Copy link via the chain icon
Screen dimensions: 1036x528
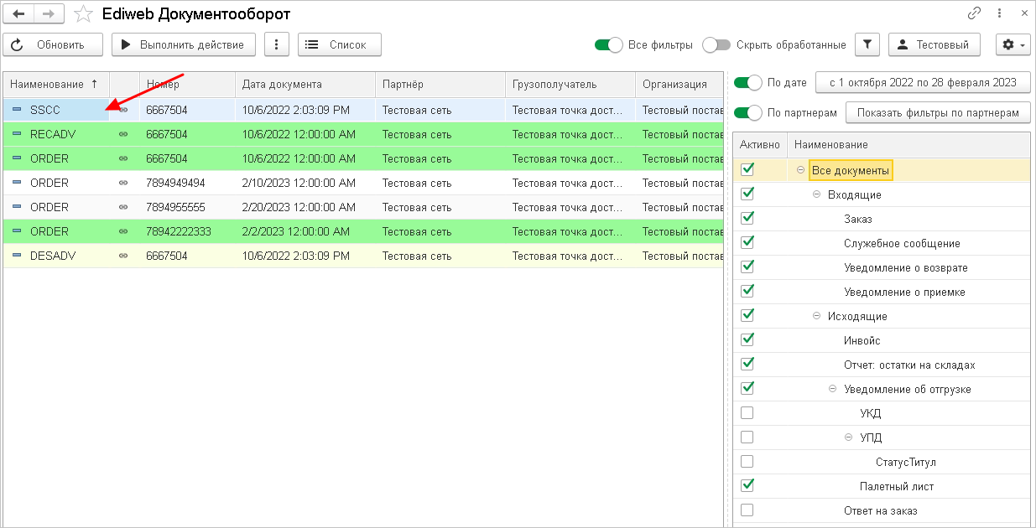(x=975, y=13)
